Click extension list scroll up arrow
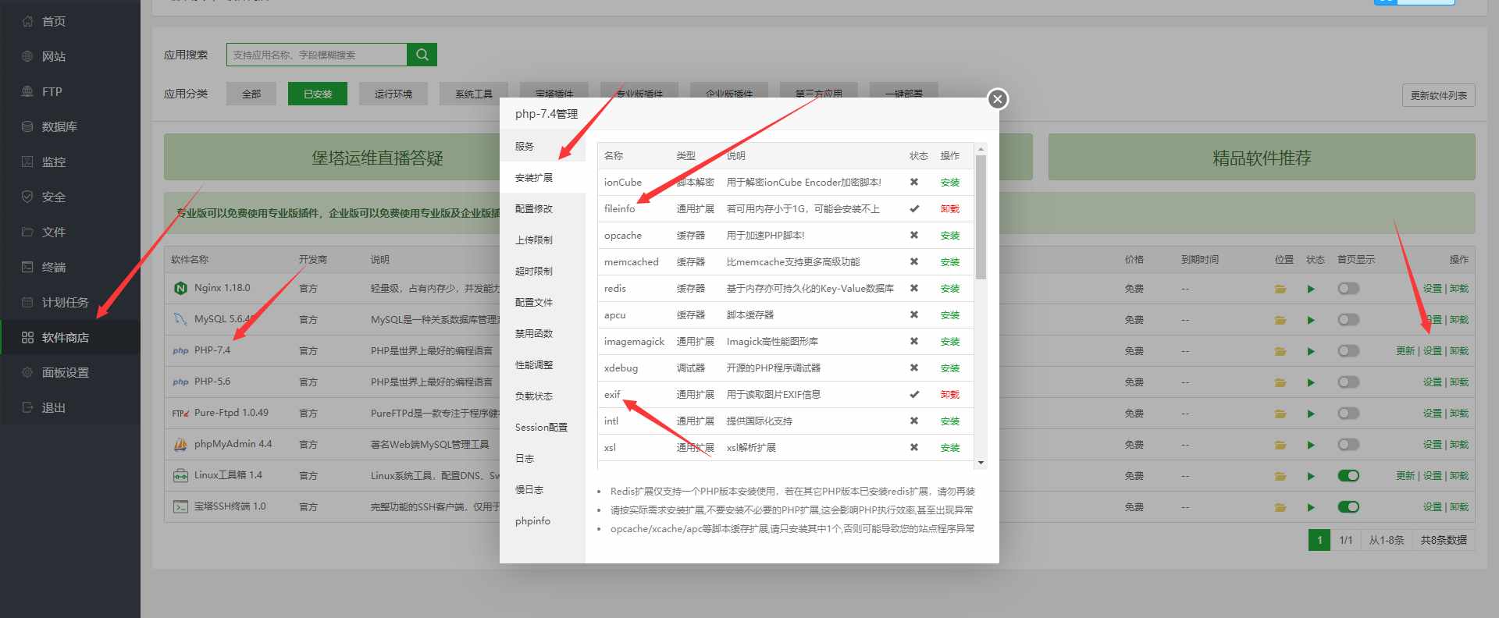The width and height of the screenshot is (1499, 618). coord(981,148)
